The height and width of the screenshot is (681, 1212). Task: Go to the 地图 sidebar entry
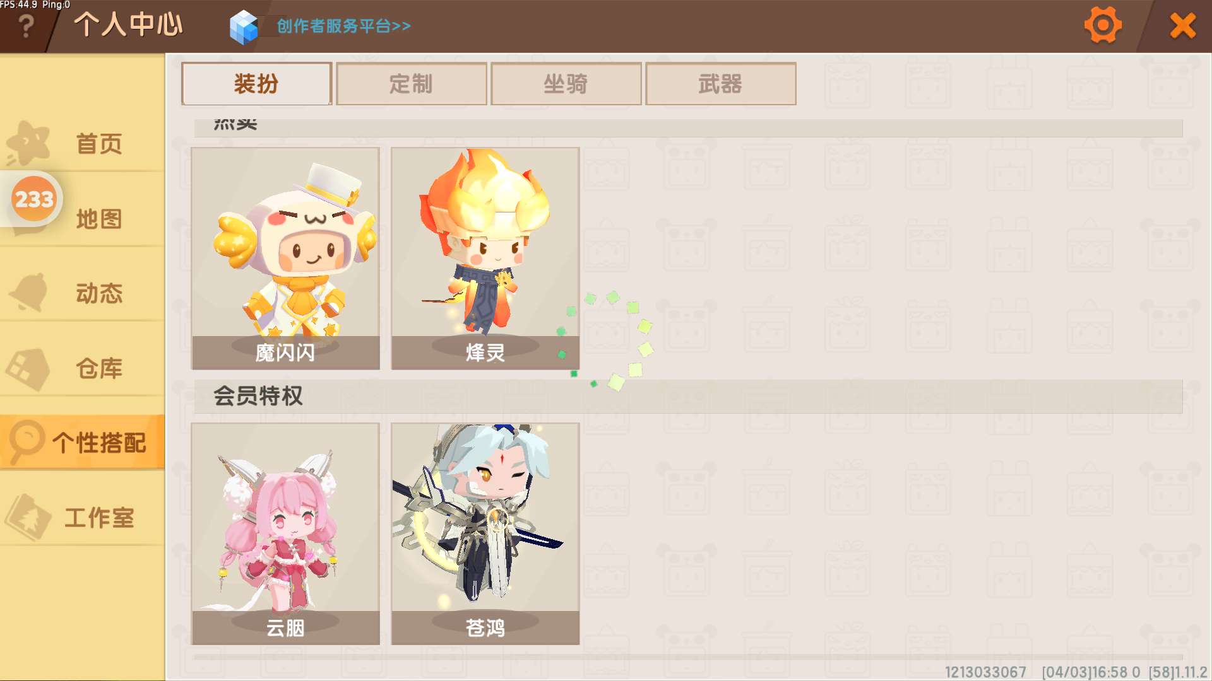click(x=99, y=219)
